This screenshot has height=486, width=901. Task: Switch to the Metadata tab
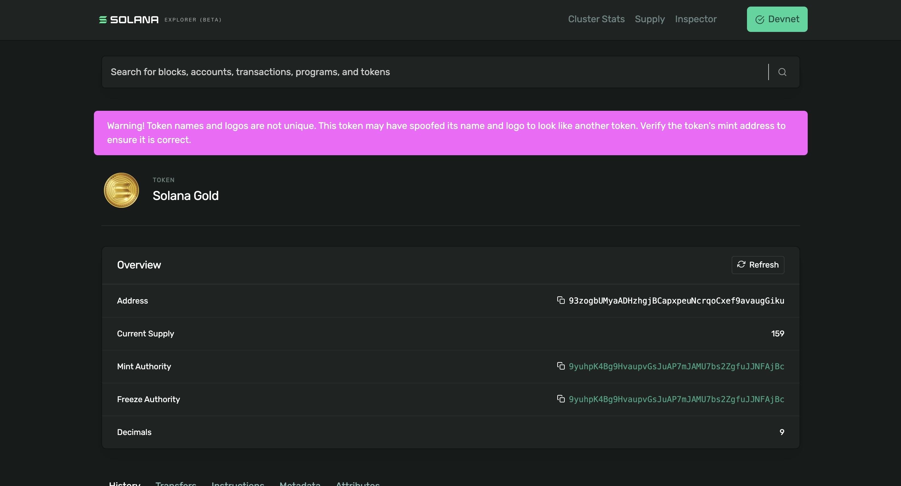(300, 483)
